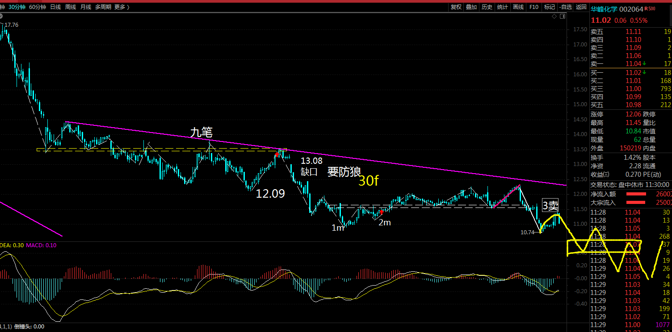Click the 现量 volume value 62
The image size is (672, 332).
tap(638, 140)
